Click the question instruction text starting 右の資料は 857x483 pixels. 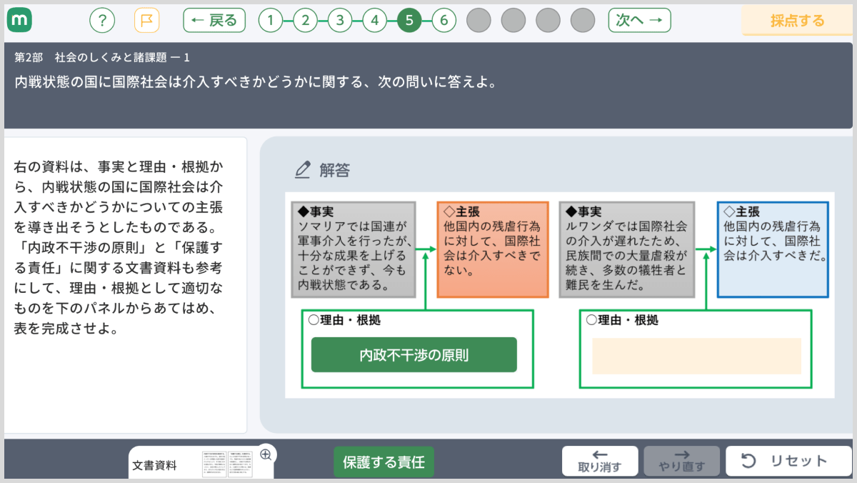(x=119, y=249)
